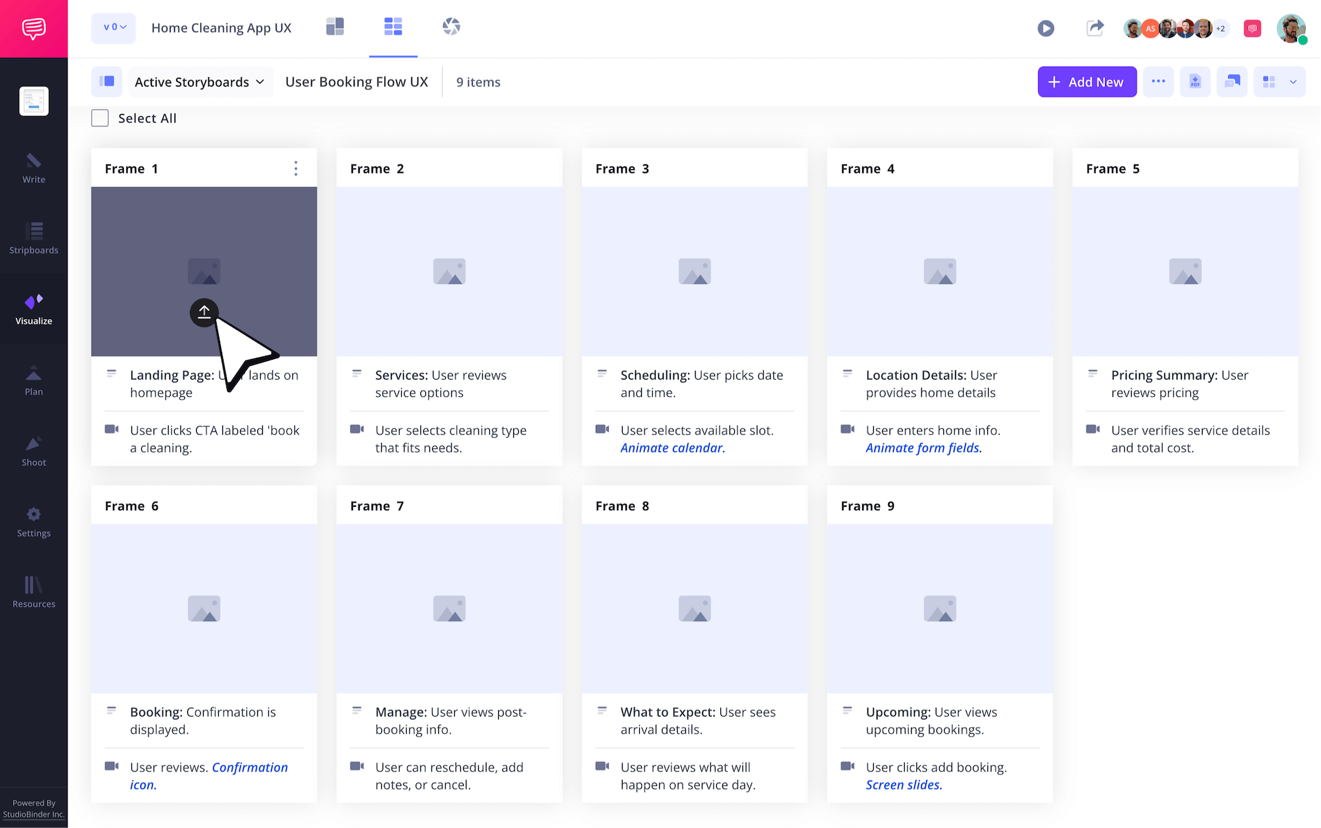Viewport: 1321px width, 828px height.
Task: Click the Add New button
Action: 1087,81
